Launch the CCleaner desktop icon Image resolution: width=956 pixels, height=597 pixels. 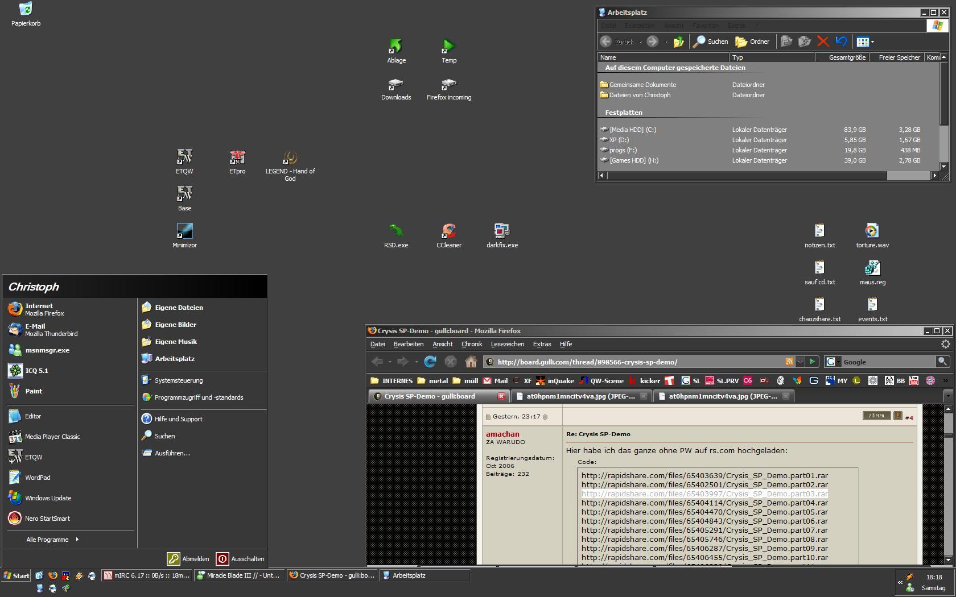(449, 235)
